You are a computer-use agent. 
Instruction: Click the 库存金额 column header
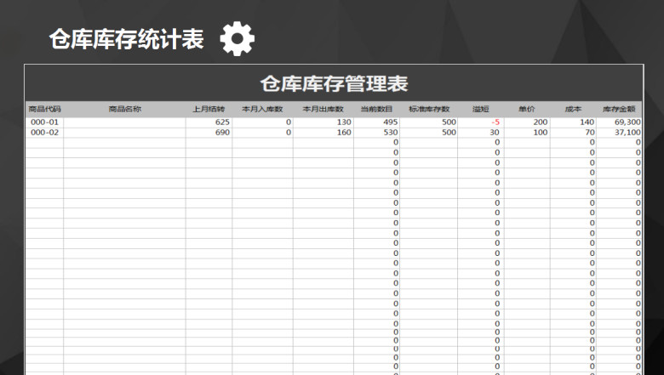(x=619, y=109)
